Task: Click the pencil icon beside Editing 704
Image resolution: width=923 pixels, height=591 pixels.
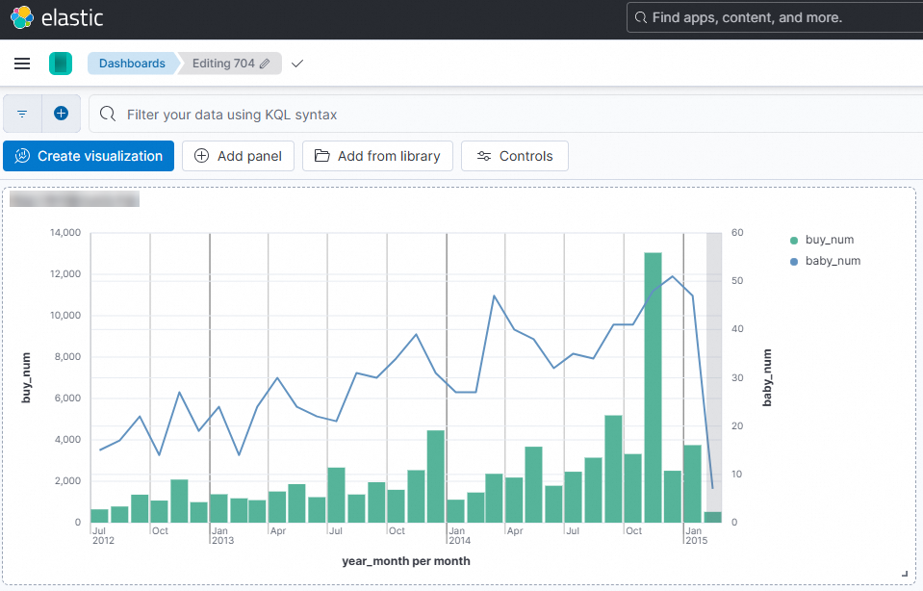Action: [x=266, y=64]
